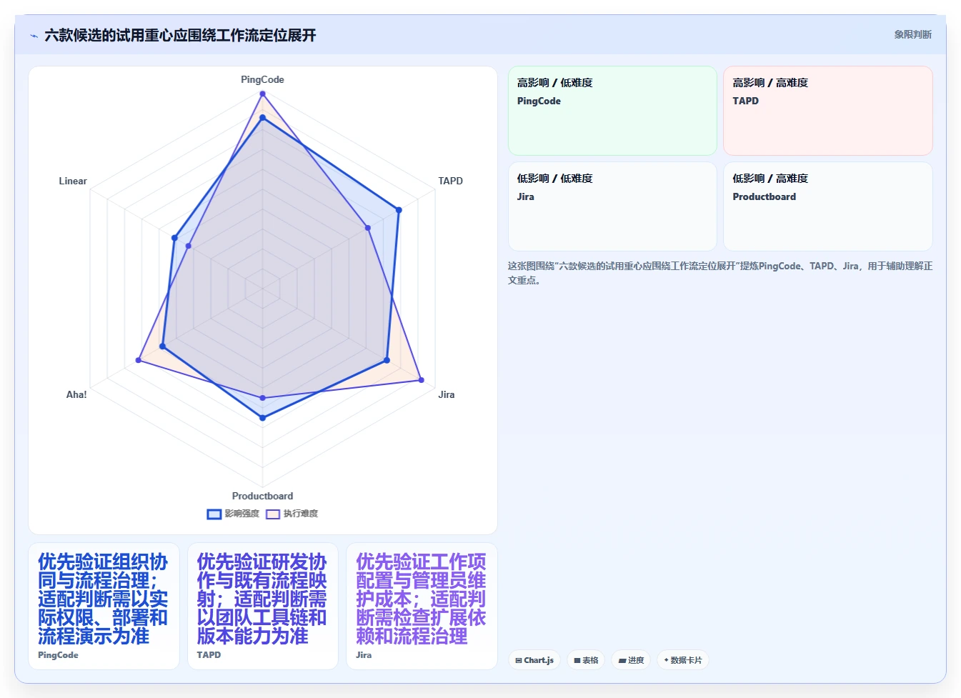
Task: Click the 象限判断 label in the header
Action: coord(912,34)
